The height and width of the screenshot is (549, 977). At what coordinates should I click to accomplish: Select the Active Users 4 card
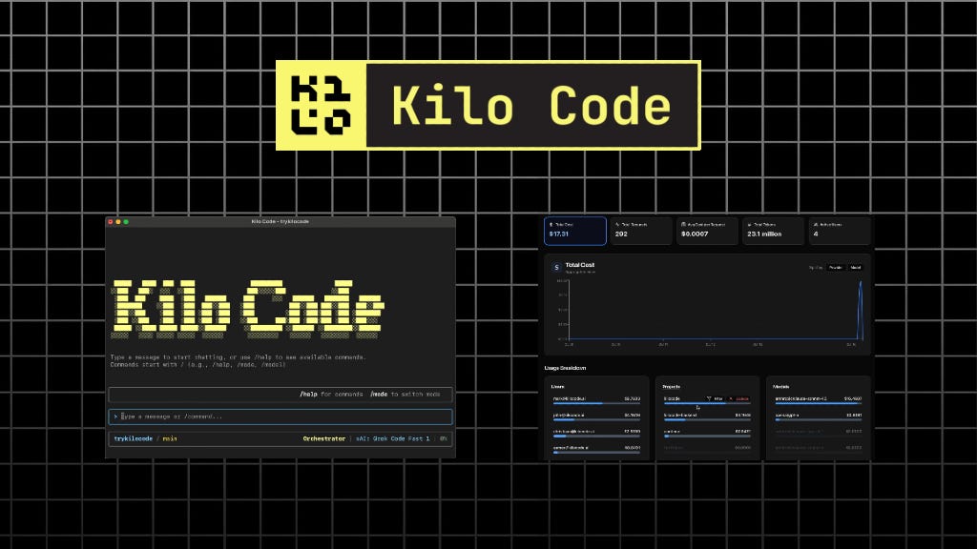click(x=840, y=231)
